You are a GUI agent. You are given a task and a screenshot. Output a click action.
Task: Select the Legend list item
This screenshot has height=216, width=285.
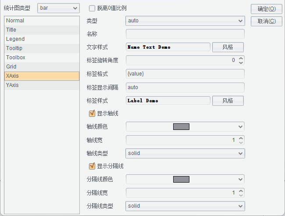point(41,39)
